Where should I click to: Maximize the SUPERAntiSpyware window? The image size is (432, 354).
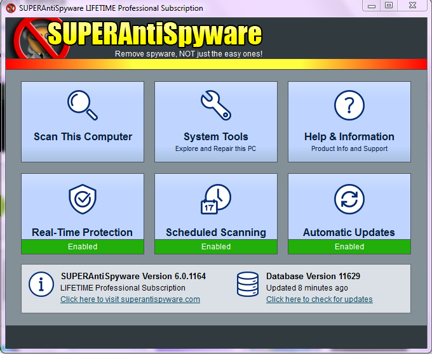pyautogui.click(x=388, y=6)
